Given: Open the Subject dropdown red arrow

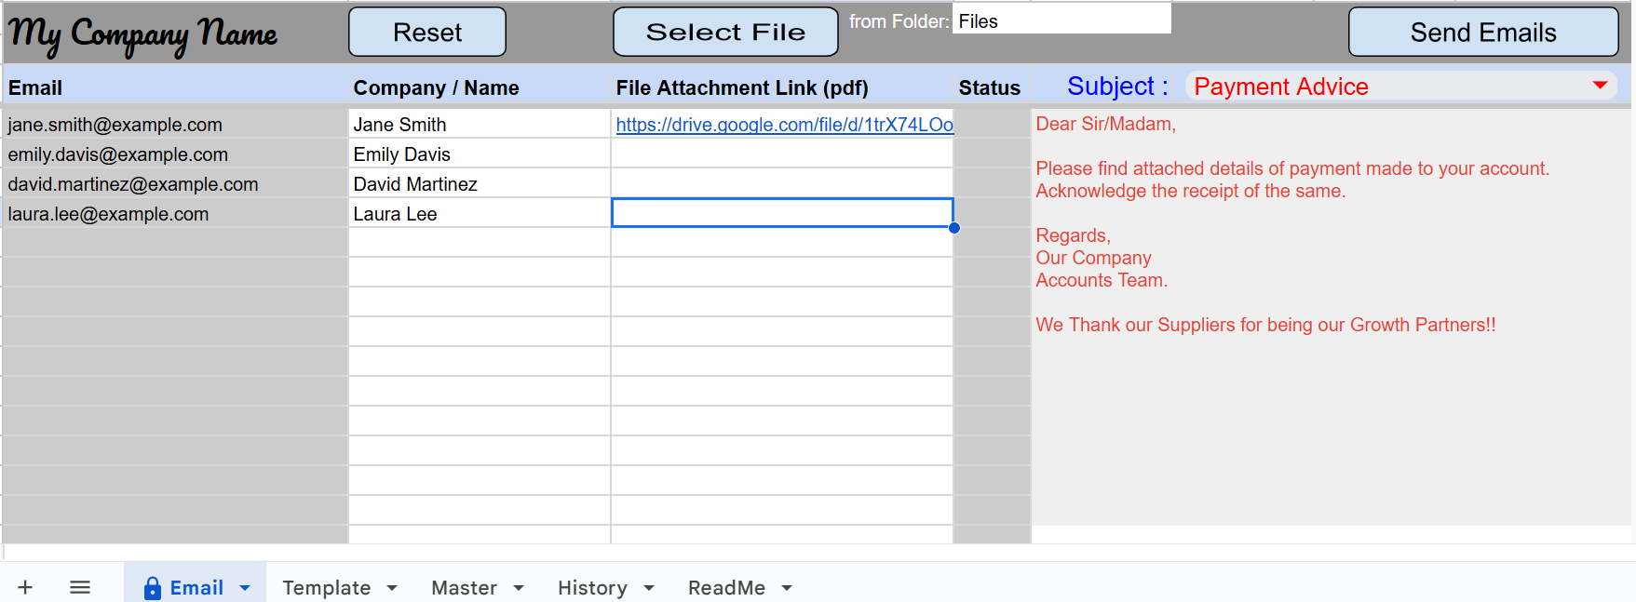Looking at the screenshot, I should [x=1600, y=86].
